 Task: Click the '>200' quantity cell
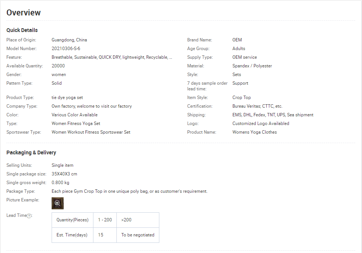[126, 220]
